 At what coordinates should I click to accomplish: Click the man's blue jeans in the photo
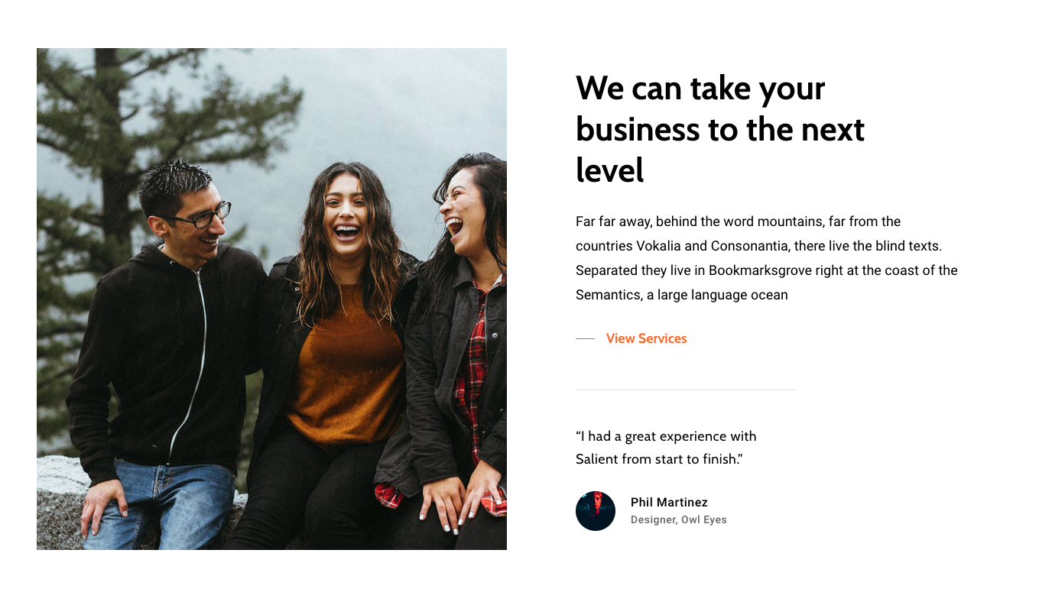[164, 504]
